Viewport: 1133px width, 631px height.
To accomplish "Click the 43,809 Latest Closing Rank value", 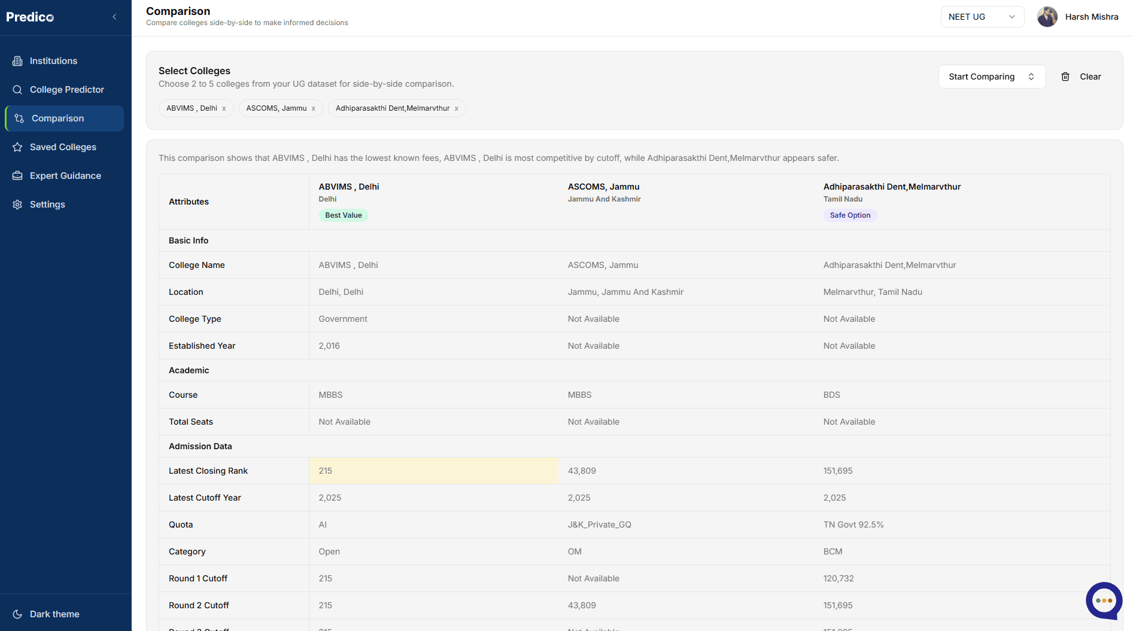I will pyautogui.click(x=582, y=471).
